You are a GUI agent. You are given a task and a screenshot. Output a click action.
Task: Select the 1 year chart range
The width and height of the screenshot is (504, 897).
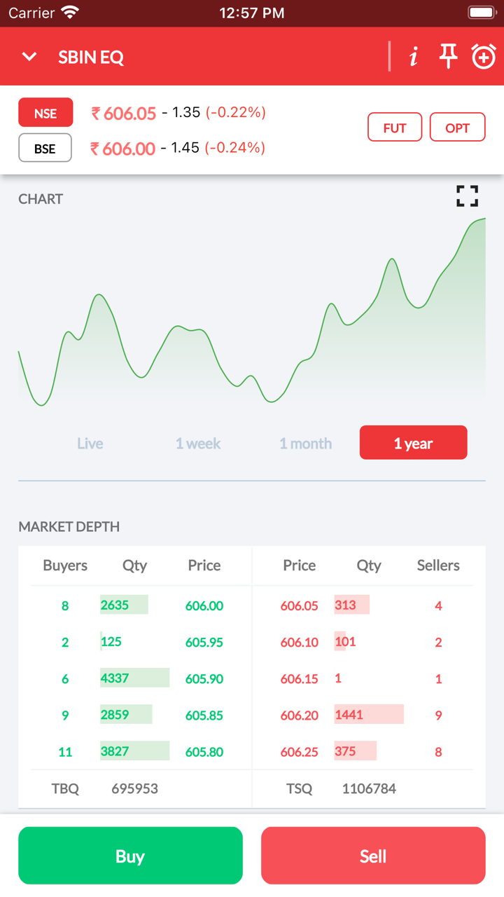click(x=413, y=443)
